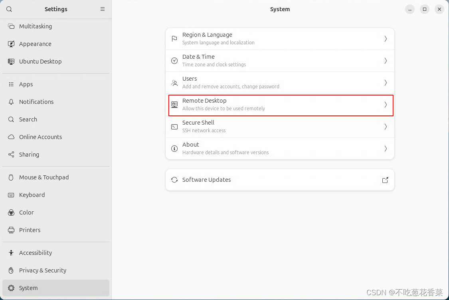Launch Software Updates
The width and height of the screenshot is (449, 300).
point(280,180)
